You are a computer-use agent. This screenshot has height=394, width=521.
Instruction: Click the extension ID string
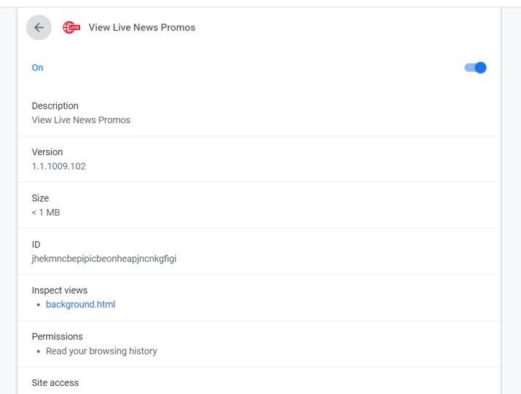(x=103, y=258)
